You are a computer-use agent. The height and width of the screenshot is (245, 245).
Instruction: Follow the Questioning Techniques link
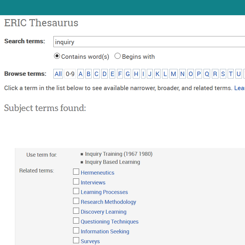(110, 222)
